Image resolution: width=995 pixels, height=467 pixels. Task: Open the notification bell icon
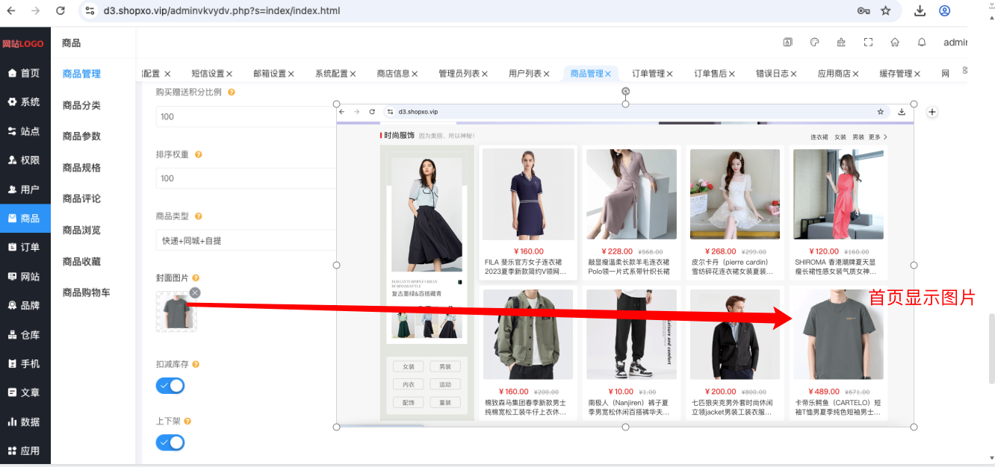(922, 43)
